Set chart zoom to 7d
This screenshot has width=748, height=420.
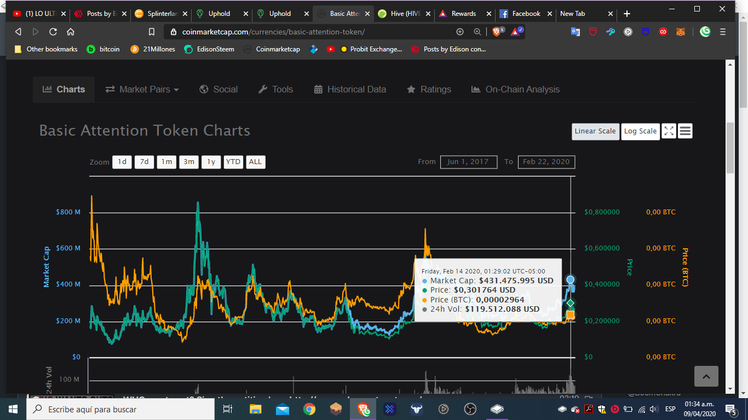coord(145,162)
